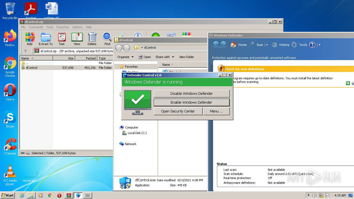Switch to Defender Control taskbar button

pos(78,195)
